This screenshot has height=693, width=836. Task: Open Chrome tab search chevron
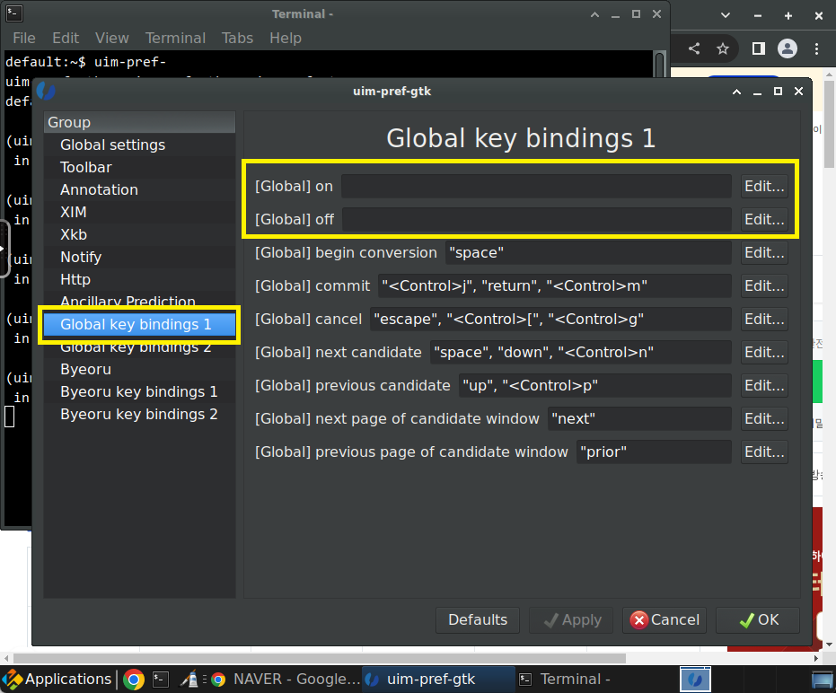(726, 15)
